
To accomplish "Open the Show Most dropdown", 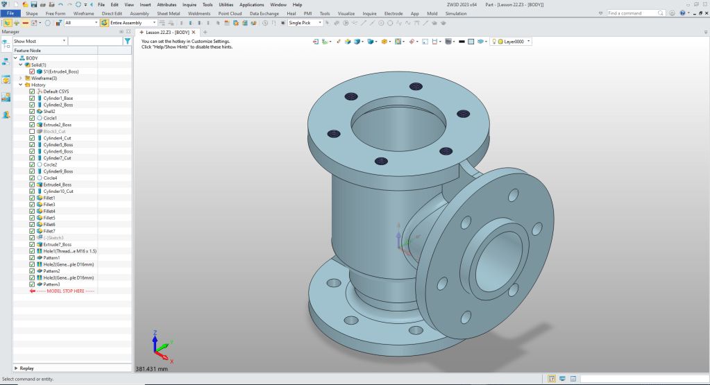I will (x=40, y=41).
